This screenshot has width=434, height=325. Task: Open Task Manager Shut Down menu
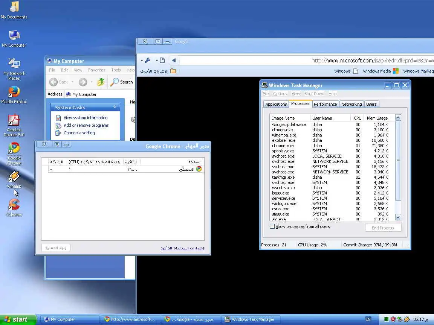314,94
